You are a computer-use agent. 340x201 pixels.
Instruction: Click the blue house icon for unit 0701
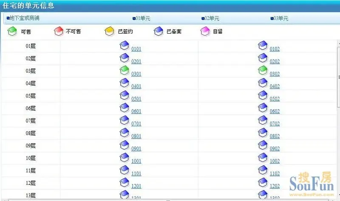click(x=125, y=120)
